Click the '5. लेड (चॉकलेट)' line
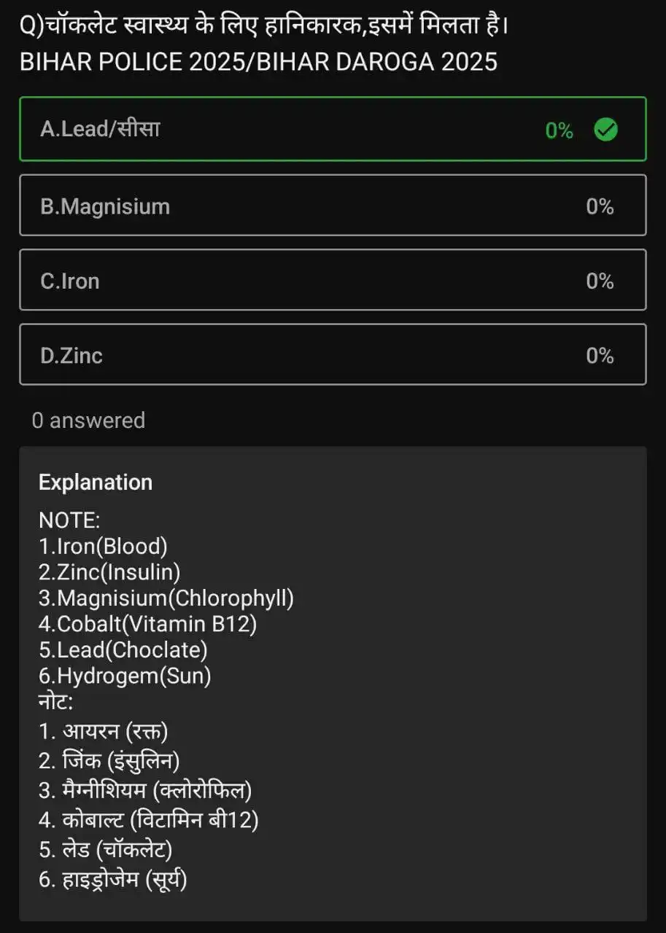The height and width of the screenshot is (933, 666). [x=106, y=849]
